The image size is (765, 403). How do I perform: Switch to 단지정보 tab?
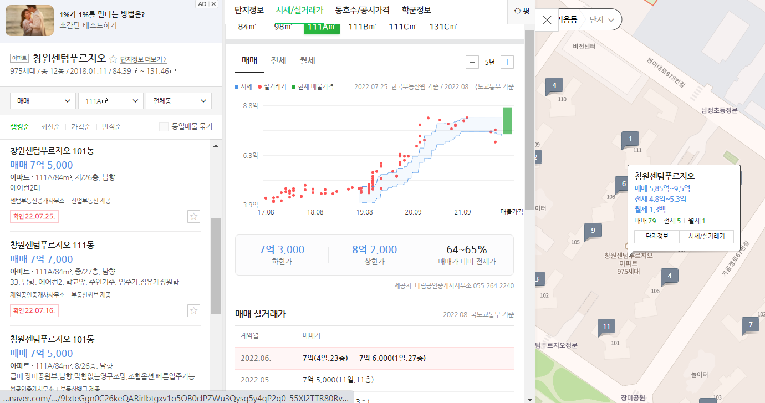pyautogui.click(x=249, y=10)
